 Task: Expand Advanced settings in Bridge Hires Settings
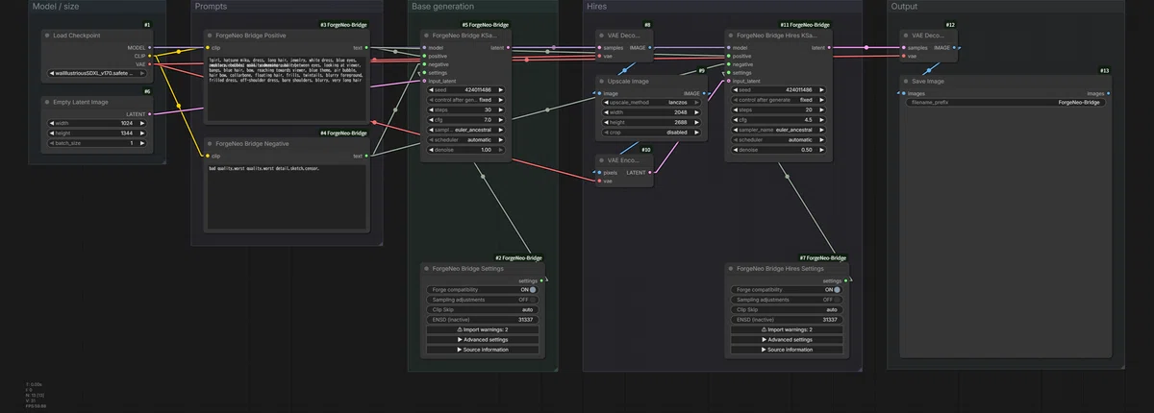[x=786, y=339]
